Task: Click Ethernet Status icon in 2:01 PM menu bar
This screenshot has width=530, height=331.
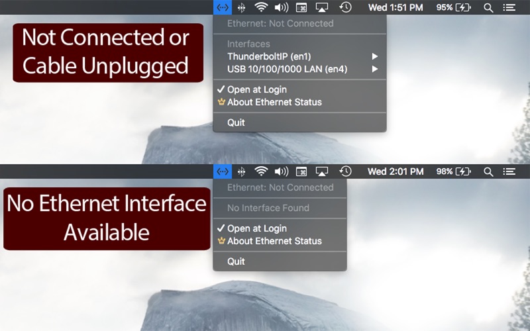Action: tap(223, 171)
